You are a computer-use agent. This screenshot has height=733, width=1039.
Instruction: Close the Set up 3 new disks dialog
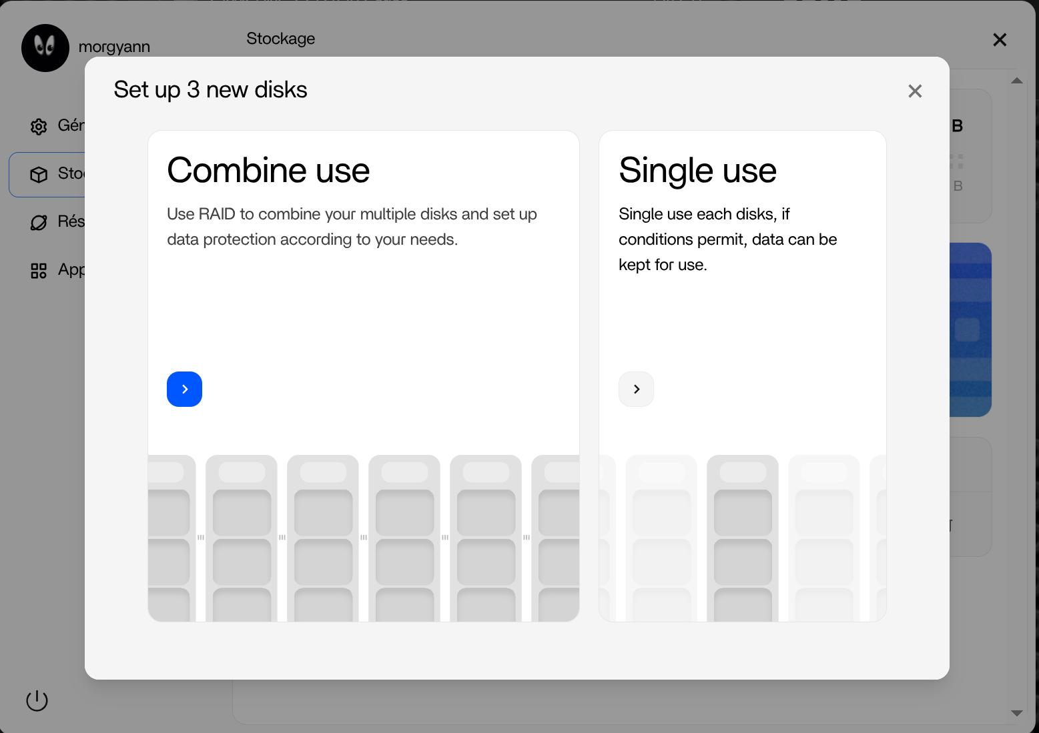915,91
